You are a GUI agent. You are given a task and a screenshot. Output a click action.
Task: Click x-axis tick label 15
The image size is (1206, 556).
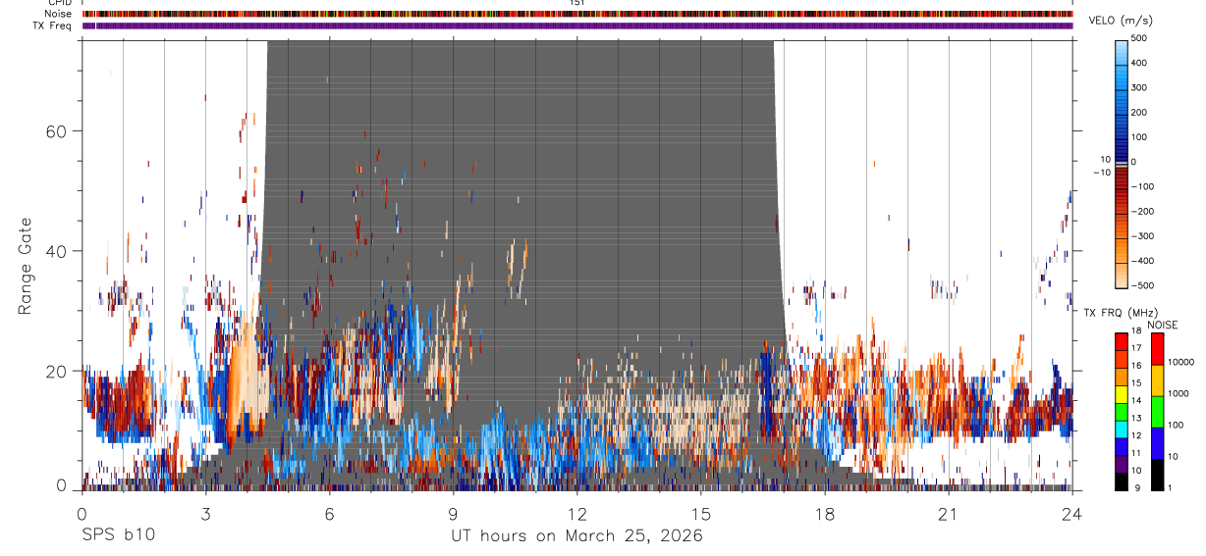(x=700, y=514)
